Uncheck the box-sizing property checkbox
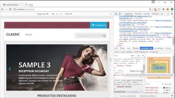This screenshot has height=98, width=175. point(115,75)
